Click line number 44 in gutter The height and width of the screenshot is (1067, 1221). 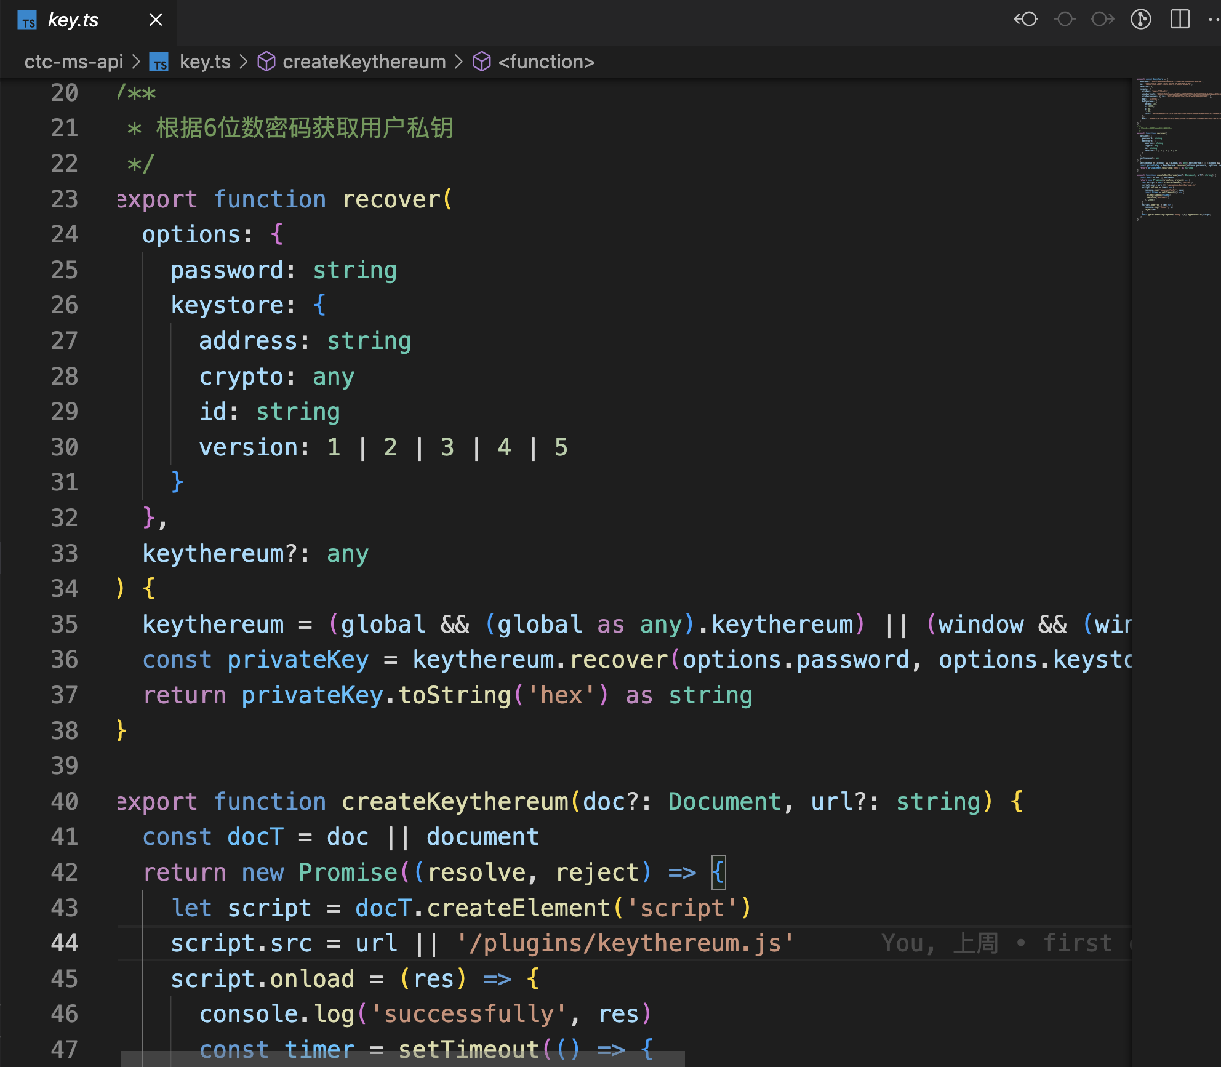[x=65, y=943]
